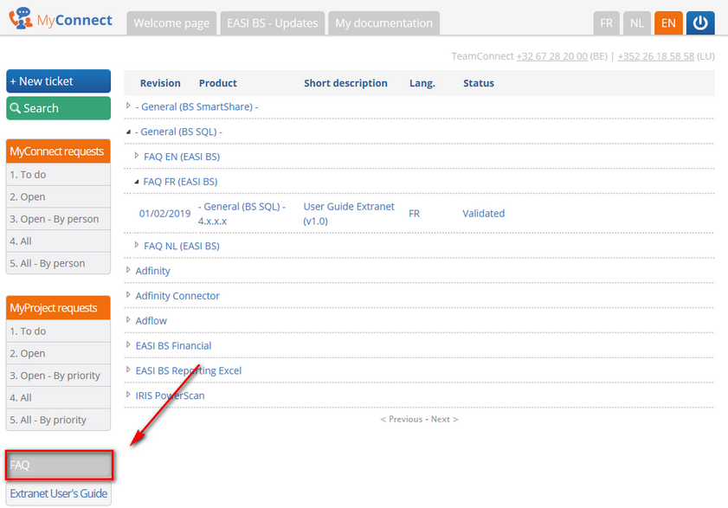Viewport: 728px width, 508px height.
Task: Click the power logout icon
Action: click(700, 23)
